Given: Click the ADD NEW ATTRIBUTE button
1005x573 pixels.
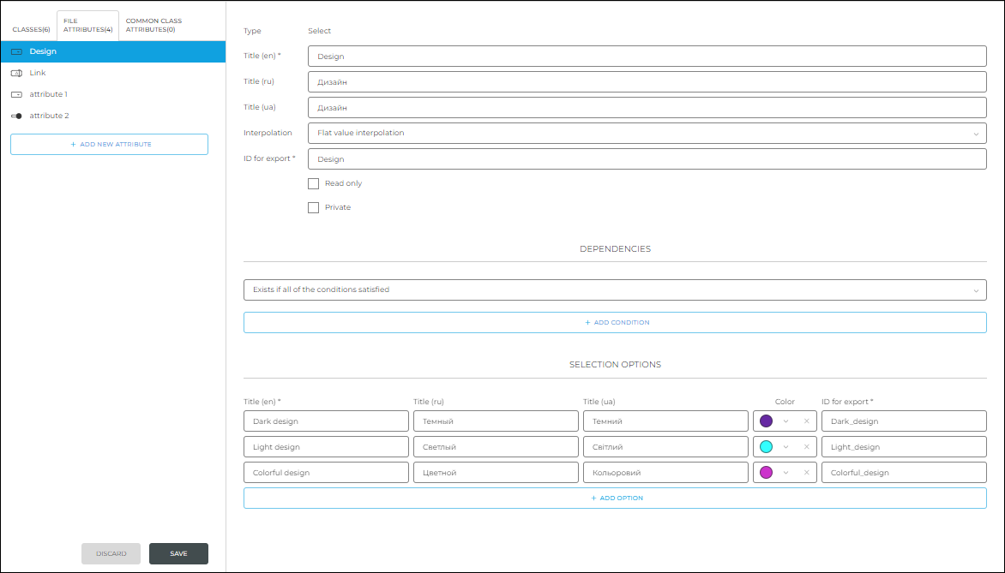Looking at the screenshot, I should (109, 144).
